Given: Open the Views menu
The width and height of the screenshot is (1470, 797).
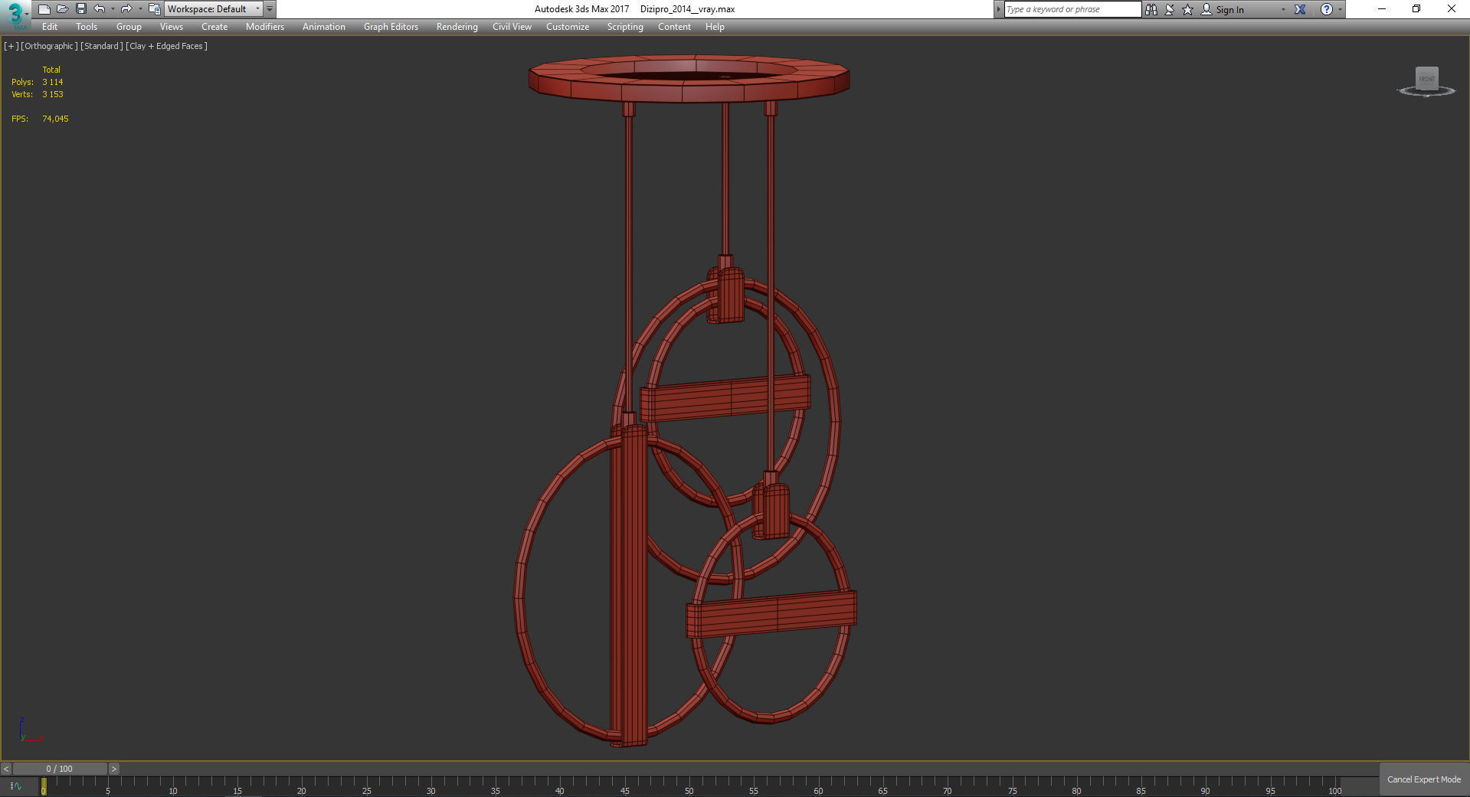Looking at the screenshot, I should click(172, 27).
